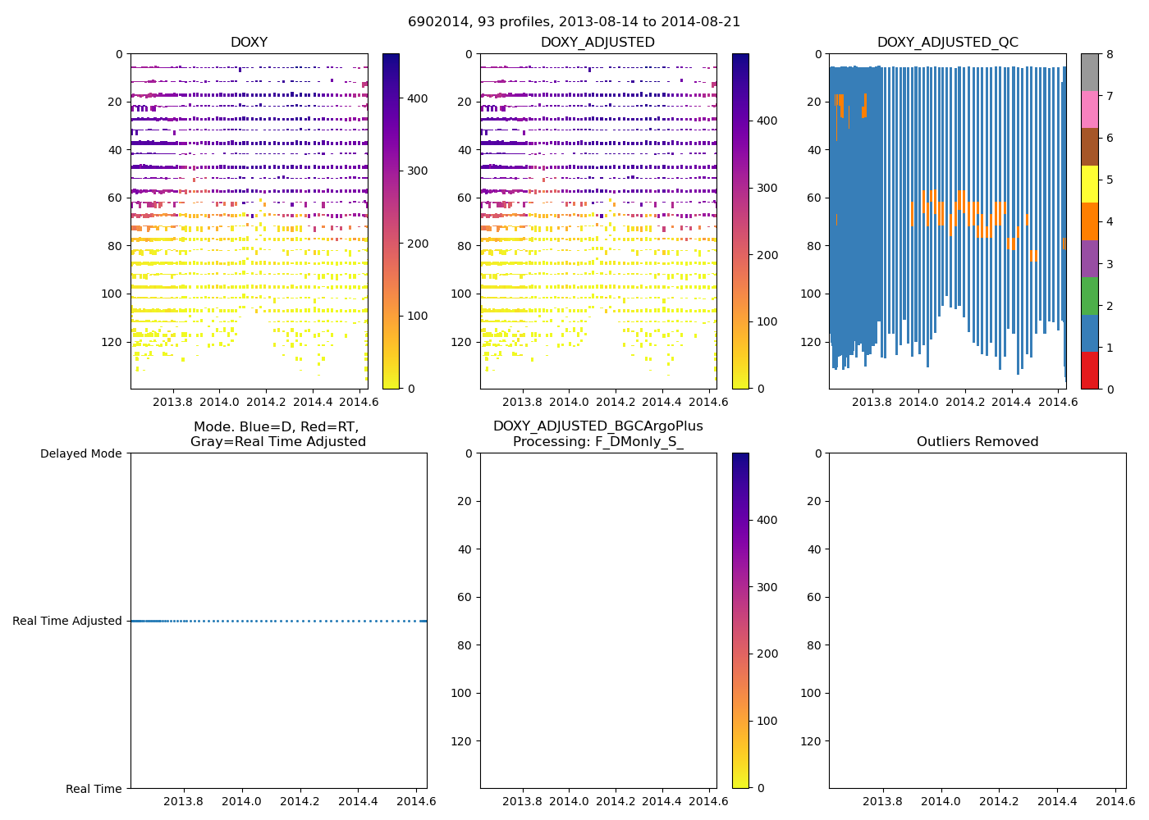The height and width of the screenshot is (820, 1149).
Task: Click the orange segment of QC colorbar
Action: tap(1089, 221)
